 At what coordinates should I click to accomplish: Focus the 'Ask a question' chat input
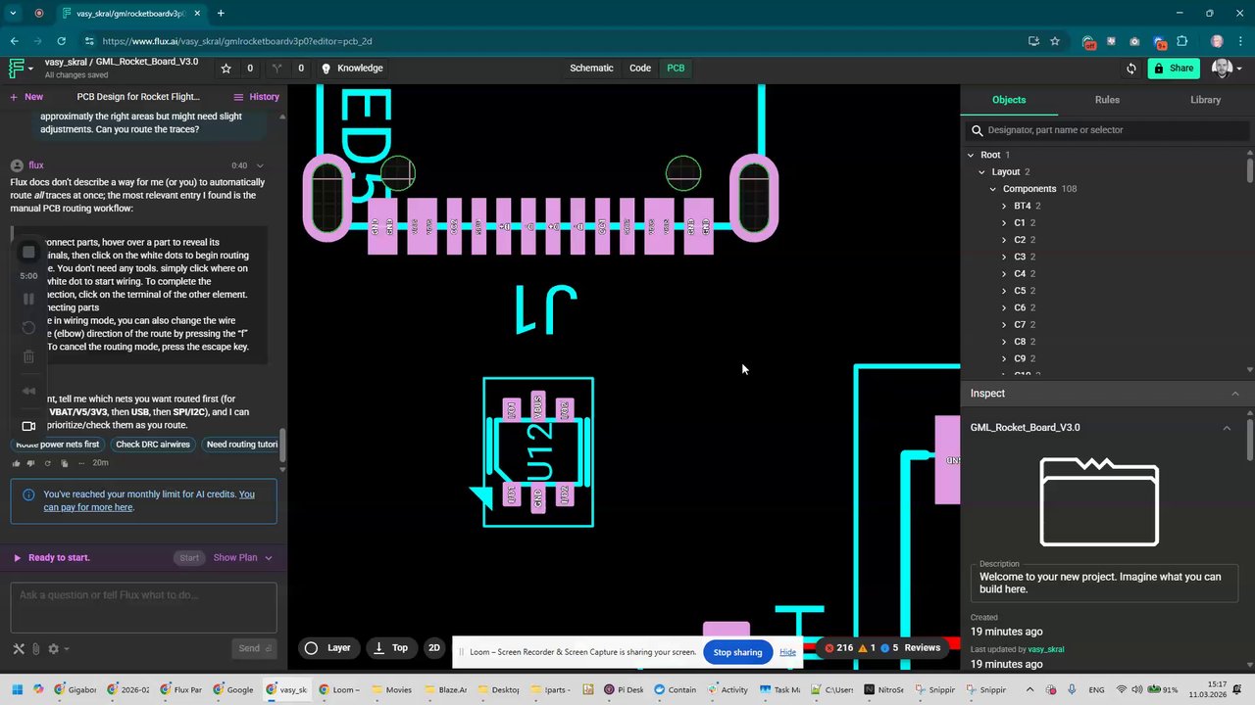144,608
